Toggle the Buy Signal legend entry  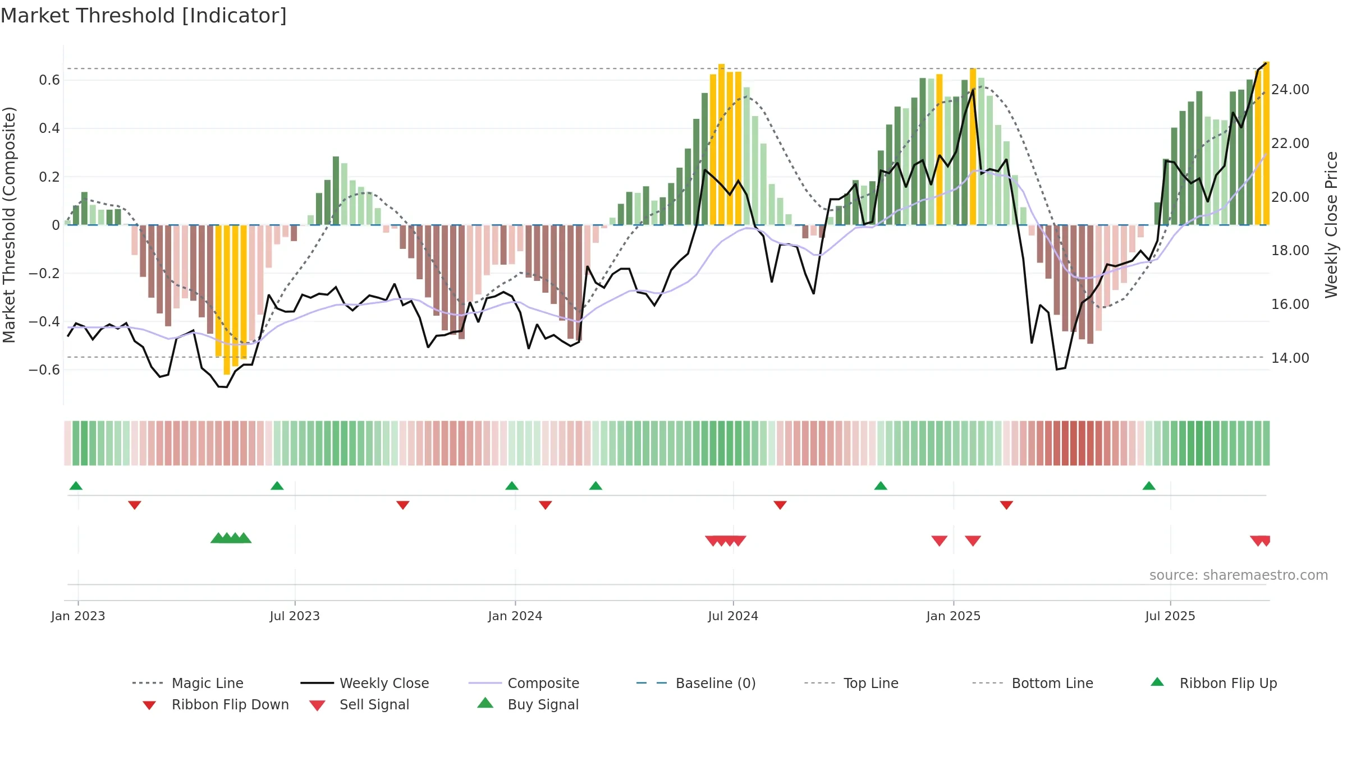[x=528, y=704]
